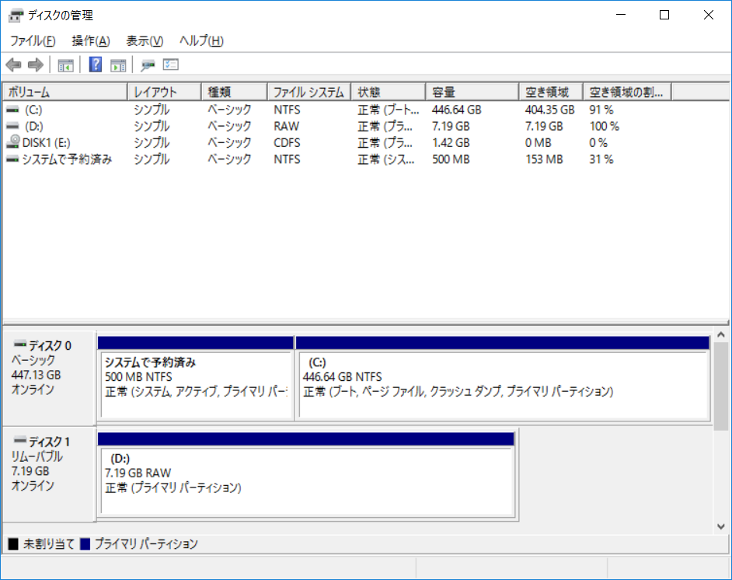Open the 表示(V) menu
The width and height of the screenshot is (732, 580).
tap(145, 41)
